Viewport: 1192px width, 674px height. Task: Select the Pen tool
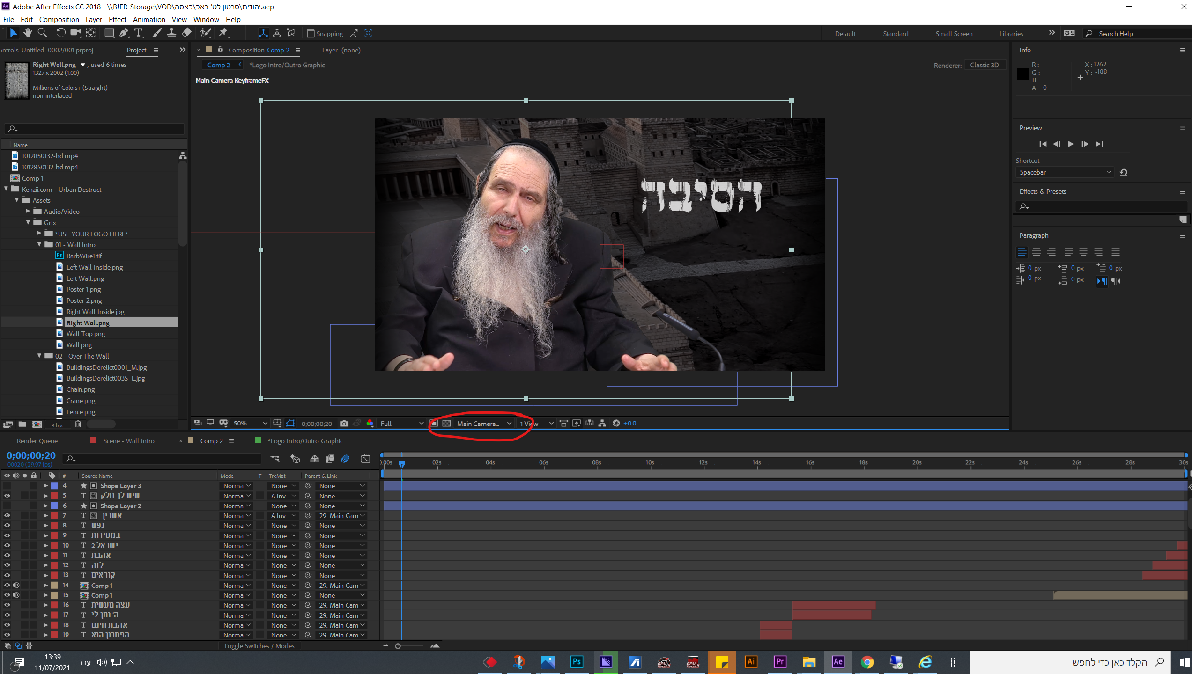coord(124,33)
